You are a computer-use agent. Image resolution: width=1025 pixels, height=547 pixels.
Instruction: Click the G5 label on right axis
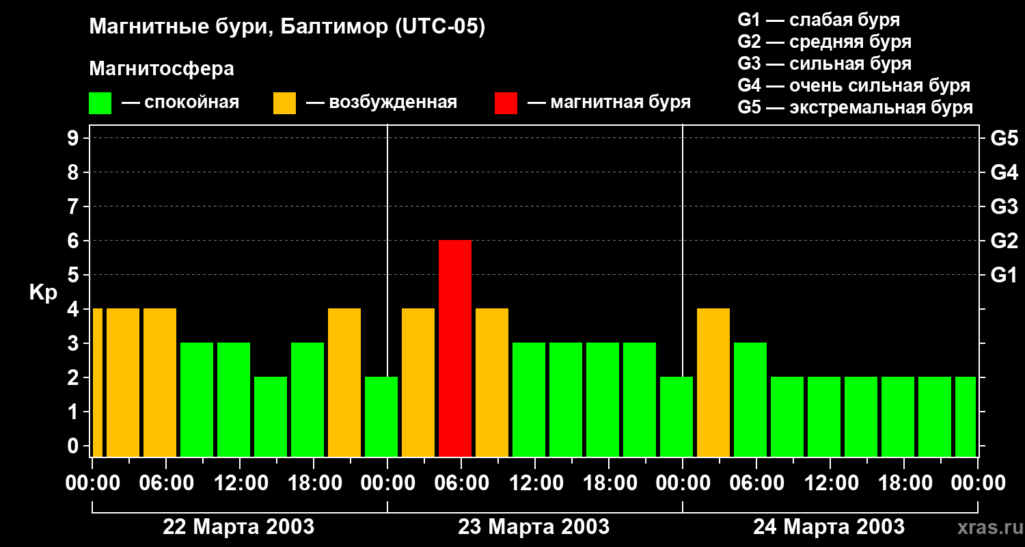pyautogui.click(x=1004, y=139)
